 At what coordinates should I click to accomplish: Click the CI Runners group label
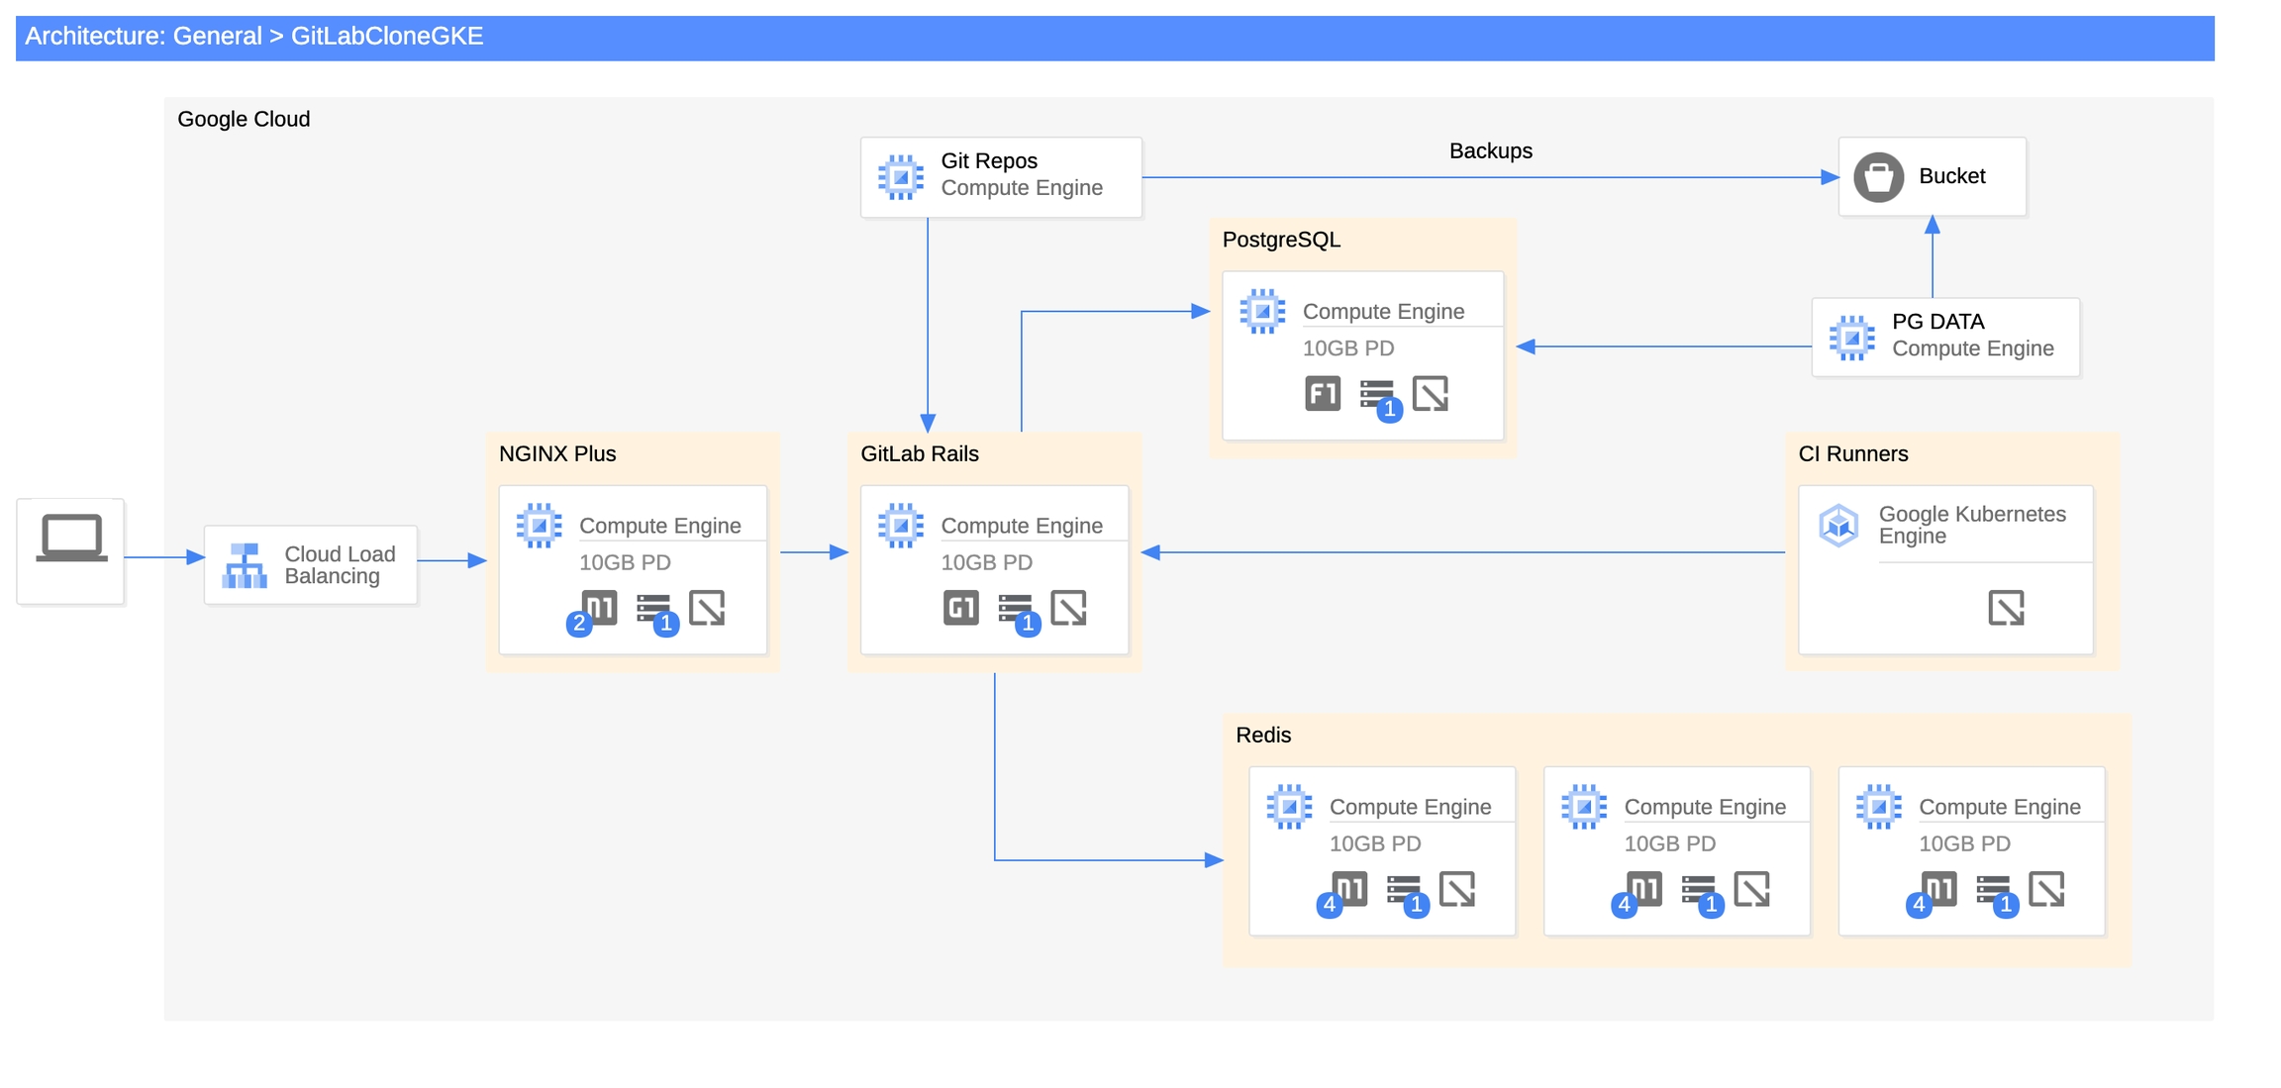coord(1853,453)
